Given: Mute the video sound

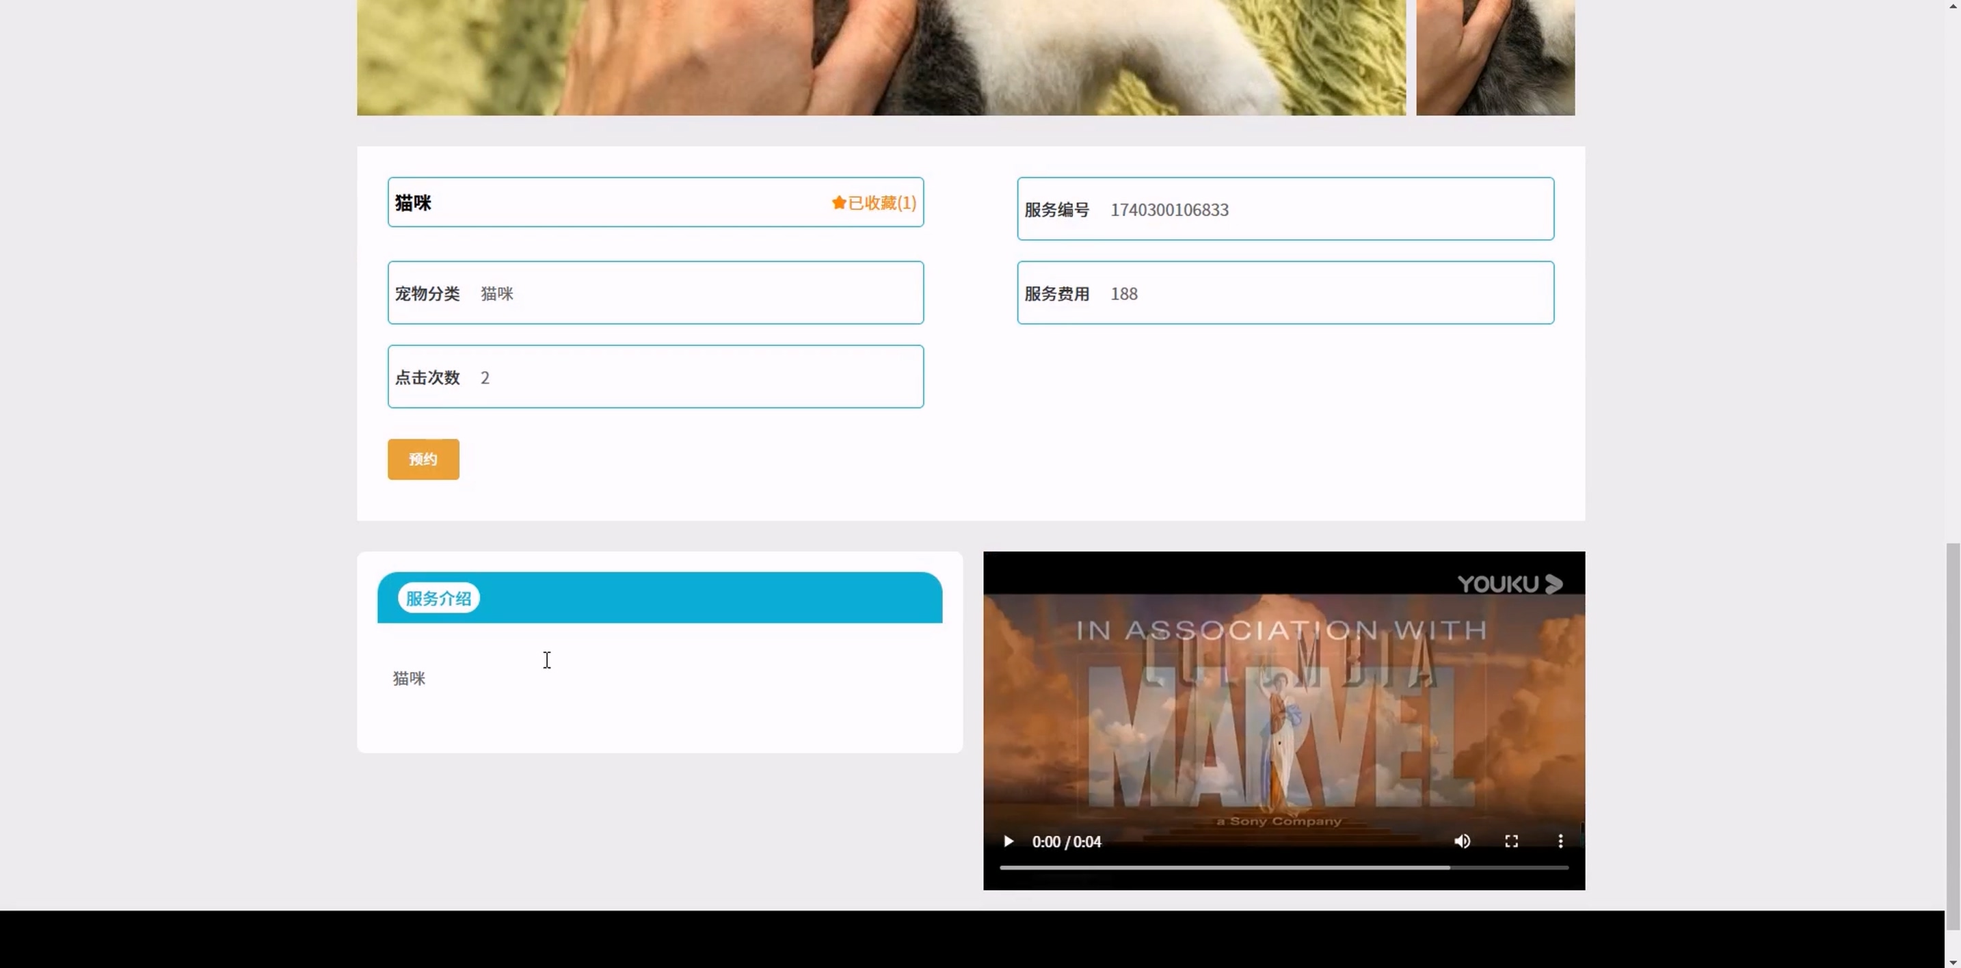Looking at the screenshot, I should pyautogui.click(x=1462, y=841).
